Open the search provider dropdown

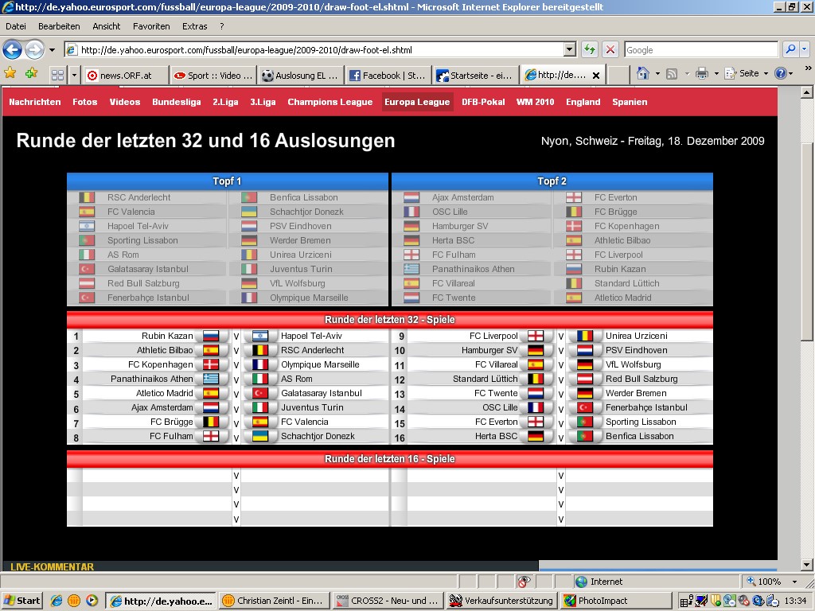pos(804,49)
